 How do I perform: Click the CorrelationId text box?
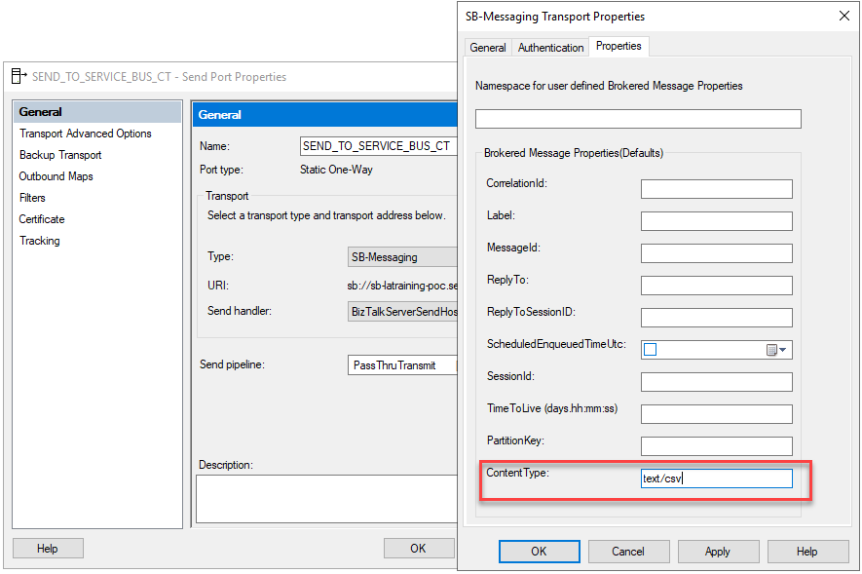point(716,188)
